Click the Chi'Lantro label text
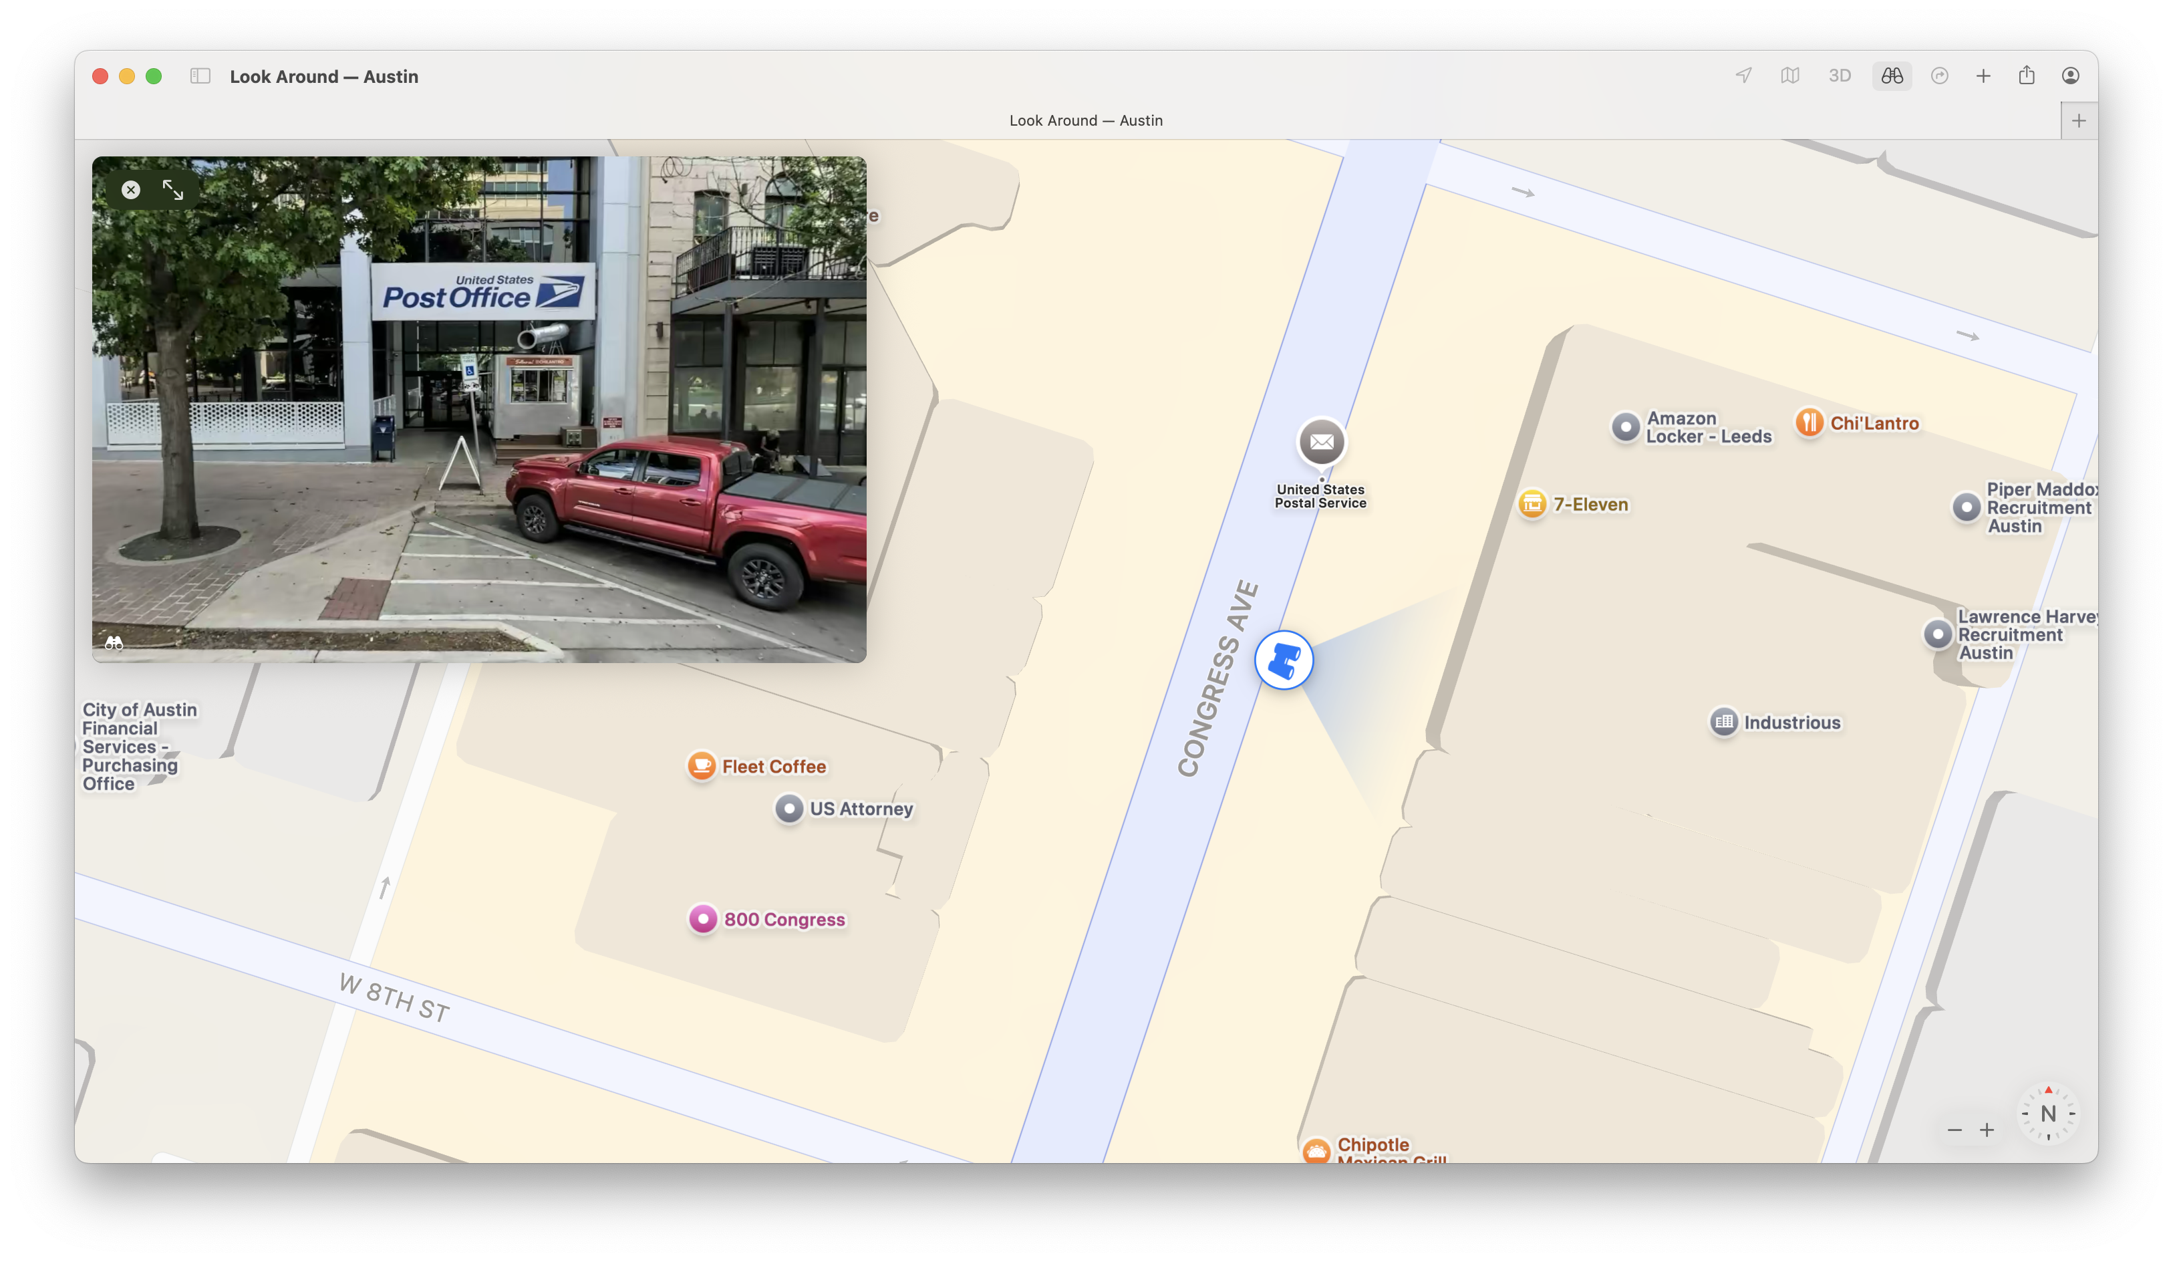 pos(1874,424)
